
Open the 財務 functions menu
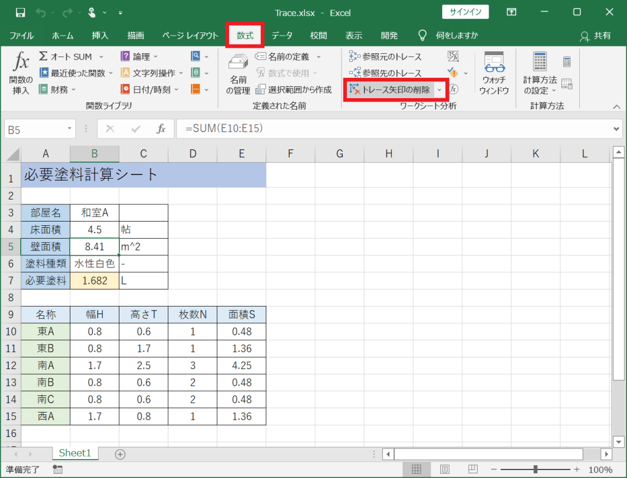[57, 89]
